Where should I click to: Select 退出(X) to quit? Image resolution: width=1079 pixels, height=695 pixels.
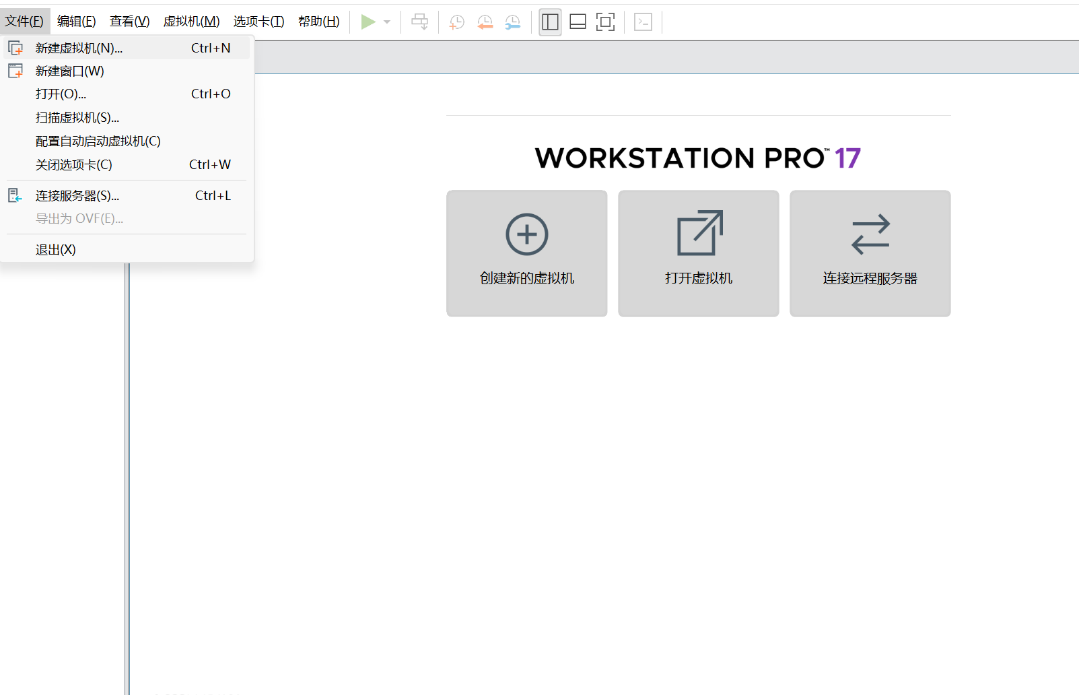click(x=127, y=249)
